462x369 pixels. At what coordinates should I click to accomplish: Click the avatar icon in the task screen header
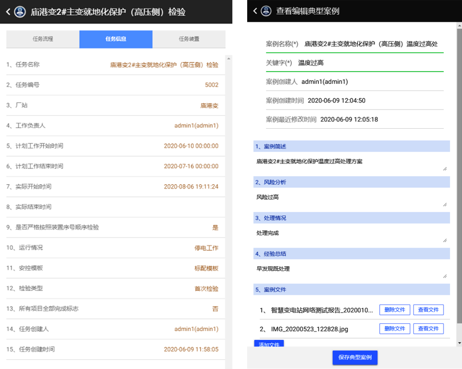(20, 12)
